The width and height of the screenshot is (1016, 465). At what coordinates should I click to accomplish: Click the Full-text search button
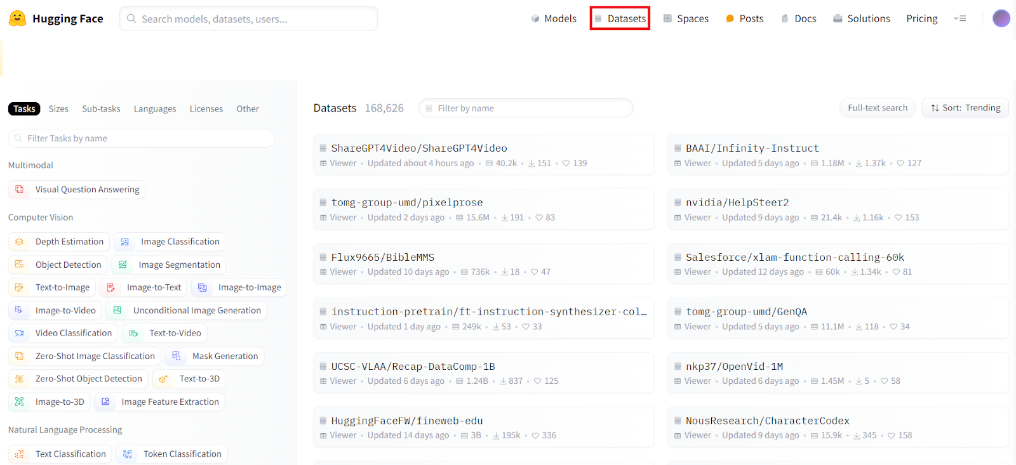[878, 108]
